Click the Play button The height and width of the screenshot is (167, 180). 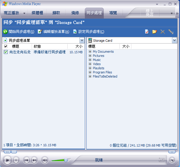(x=7, y=160)
